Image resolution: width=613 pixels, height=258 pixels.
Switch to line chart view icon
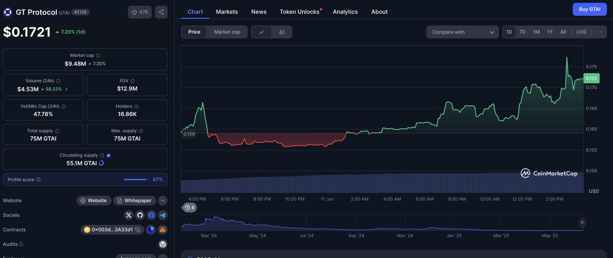[262, 32]
